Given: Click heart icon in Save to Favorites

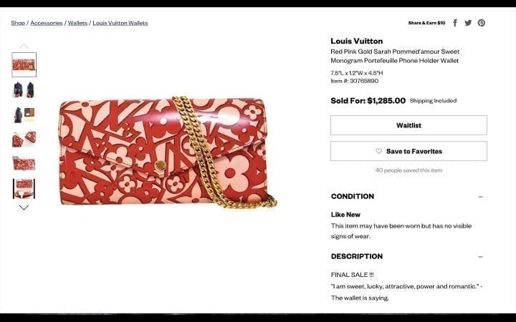Looking at the screenshot, I should click(x=379, y=151).
